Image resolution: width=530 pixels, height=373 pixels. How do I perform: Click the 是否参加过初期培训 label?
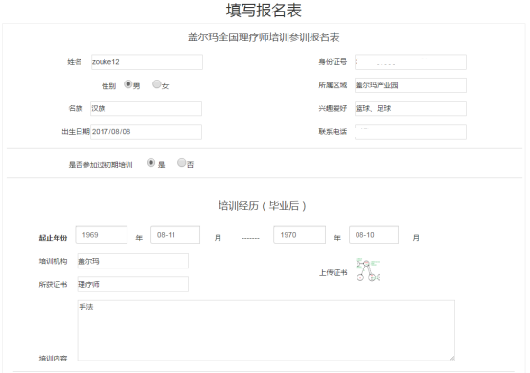pos(101,165)
